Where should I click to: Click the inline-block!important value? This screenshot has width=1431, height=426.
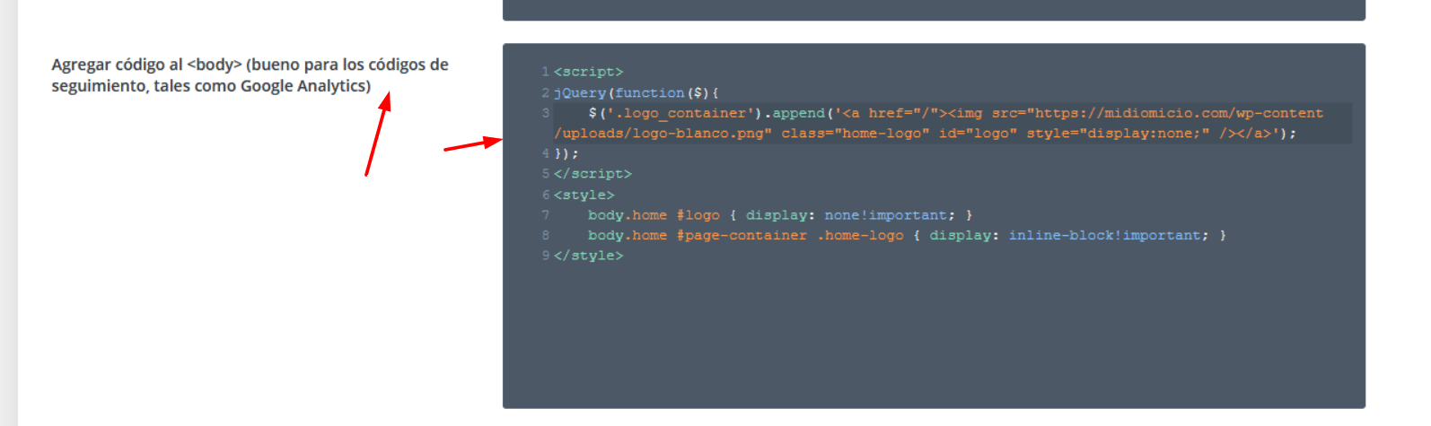(x=1104, y=235)
